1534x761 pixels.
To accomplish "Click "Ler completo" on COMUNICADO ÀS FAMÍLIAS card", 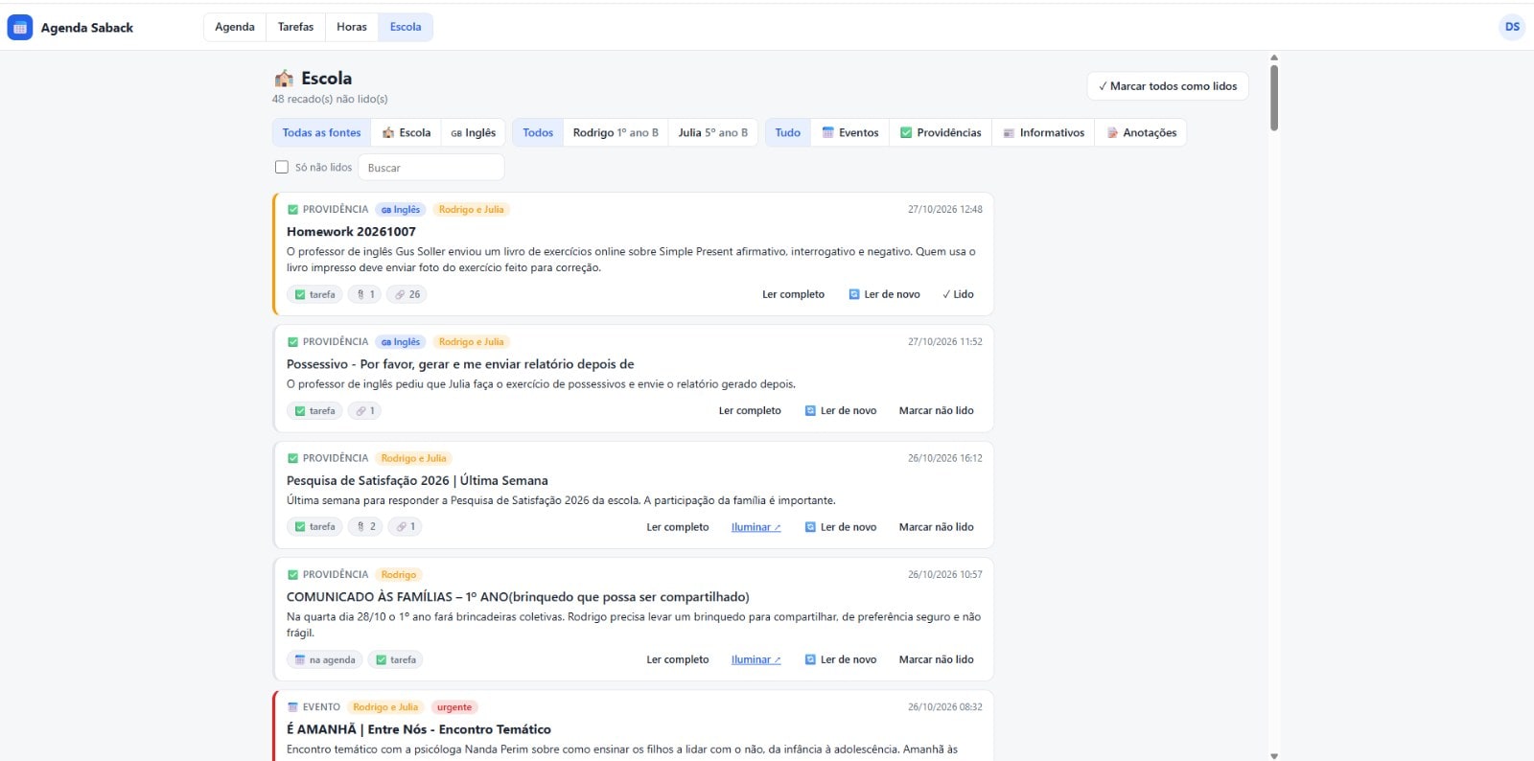I will [677, 659].
